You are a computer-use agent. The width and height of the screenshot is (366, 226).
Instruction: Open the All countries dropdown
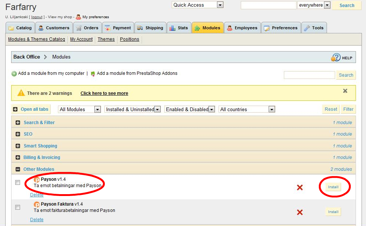[247, 109]
